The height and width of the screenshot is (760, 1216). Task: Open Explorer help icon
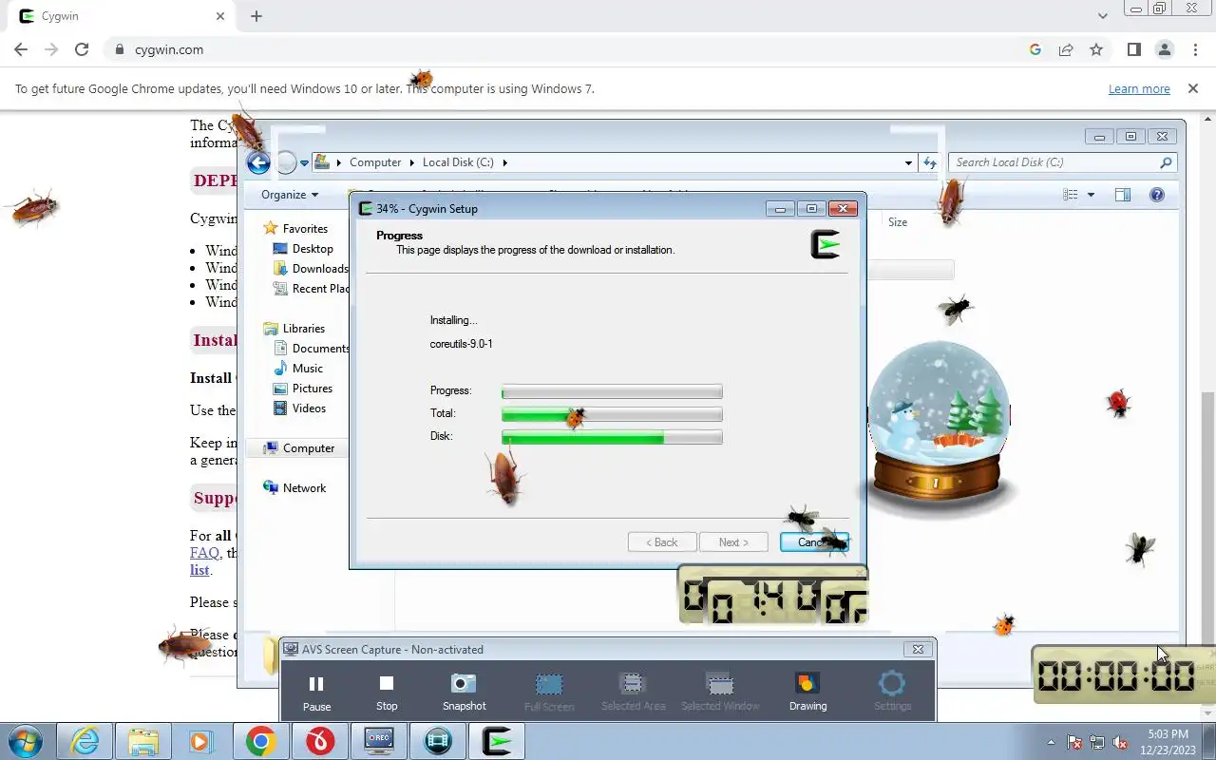point(1157,195)
